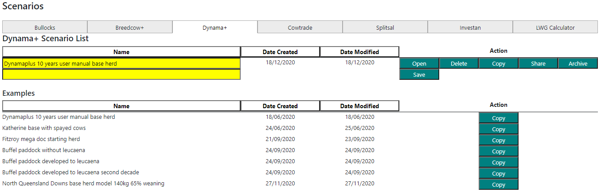The image size is (601, 192).
Task: Select 'Katherine base with spayed cows' text
Action: 44,128
